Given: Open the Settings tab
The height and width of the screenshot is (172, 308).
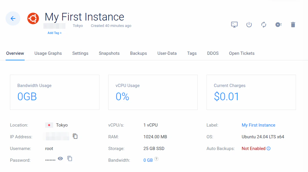Looking at the screenshot, I should click(x=80, y=53).
